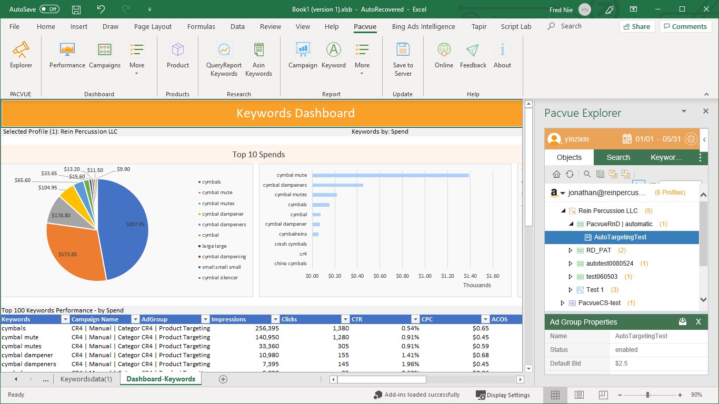
Task: Click the zoom slider handle
Action: (x=647, y=395)
